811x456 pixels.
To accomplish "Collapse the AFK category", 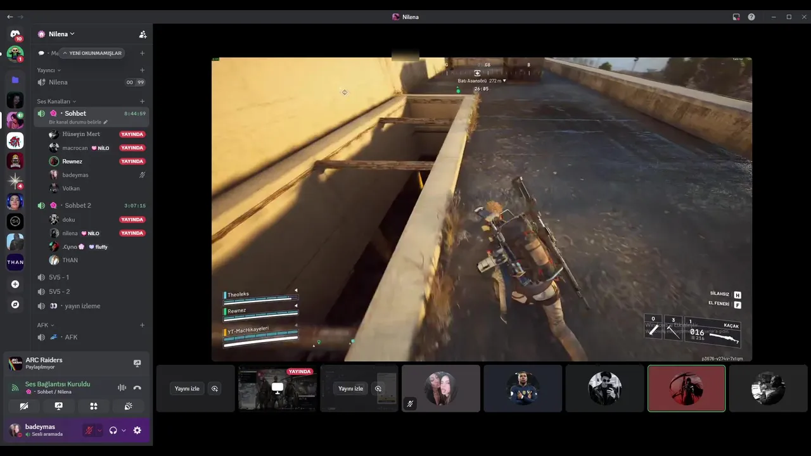I will pos(46,325).
